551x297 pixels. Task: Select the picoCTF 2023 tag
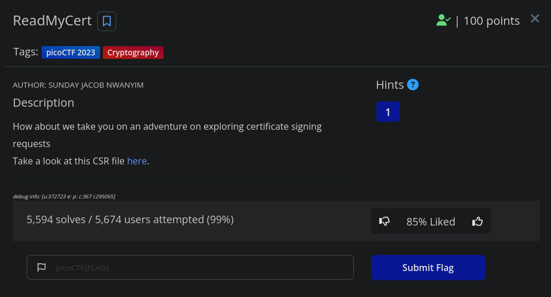point(71,52)
